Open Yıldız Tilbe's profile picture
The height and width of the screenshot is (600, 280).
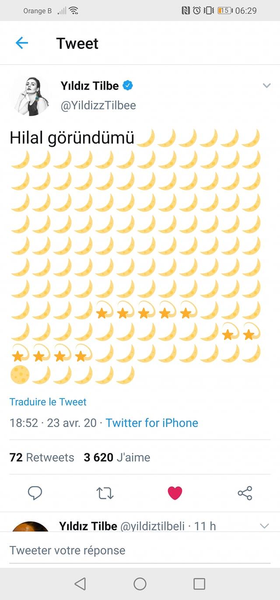tap(31, 96)
